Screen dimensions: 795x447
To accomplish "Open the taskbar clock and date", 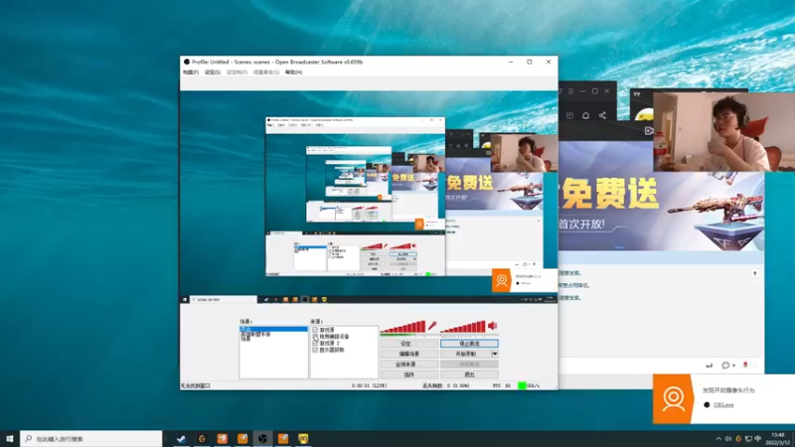I will point(778,439).
